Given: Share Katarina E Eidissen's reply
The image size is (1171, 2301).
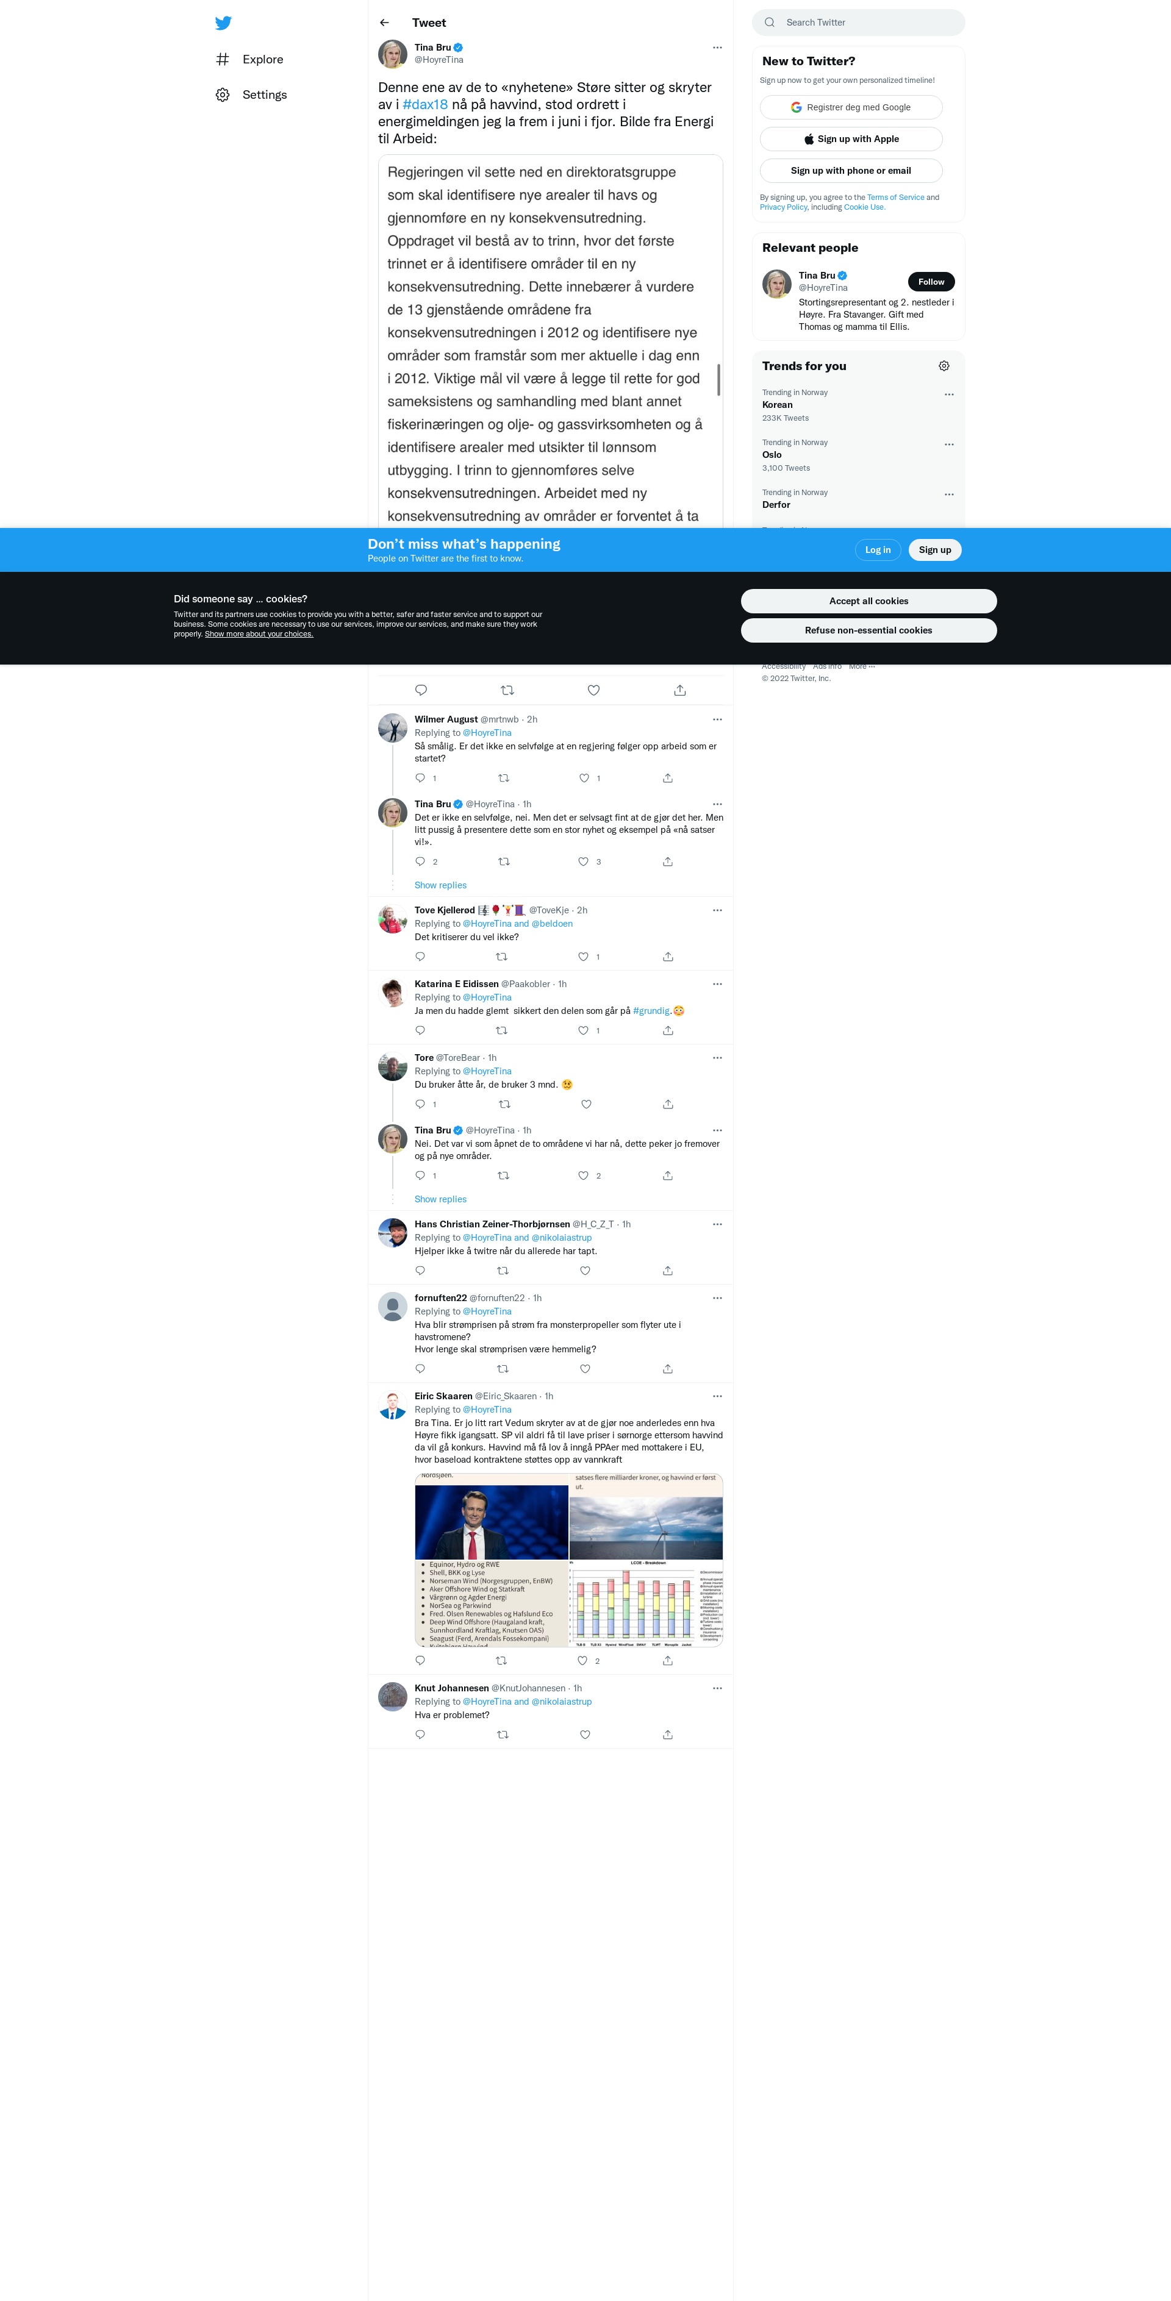Looking at the screenshot, I should pyautogui.click(x=667, y=1031).
